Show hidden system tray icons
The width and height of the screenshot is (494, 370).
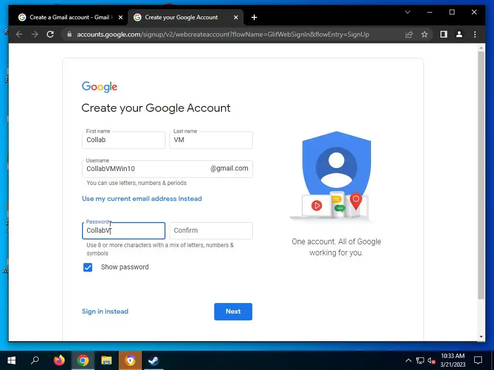(408, 360)
